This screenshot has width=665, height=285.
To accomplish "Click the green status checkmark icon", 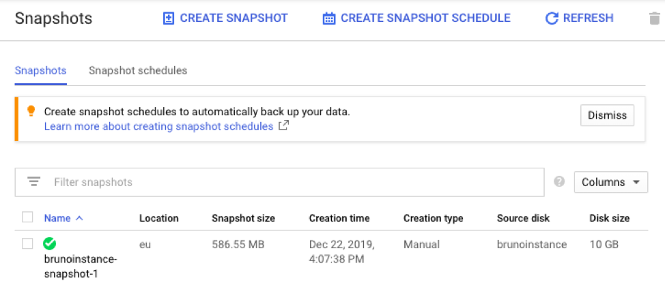I will tap(50, 243).
